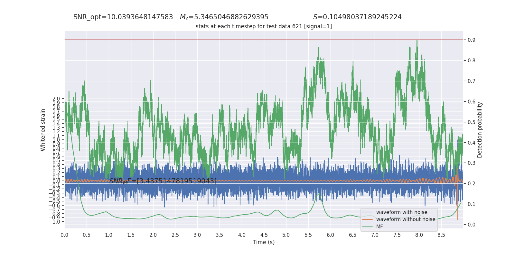Click x-axis tick label 0.5
This screenshot has height=257, width=515.
87,235
